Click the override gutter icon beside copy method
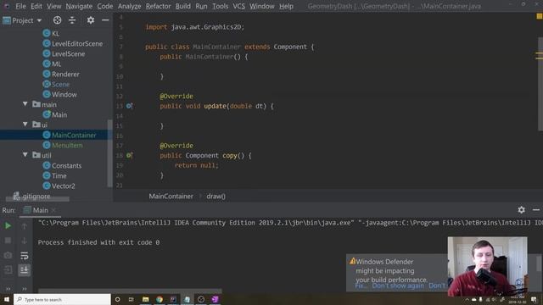543x305 pixels. (129, 155)
